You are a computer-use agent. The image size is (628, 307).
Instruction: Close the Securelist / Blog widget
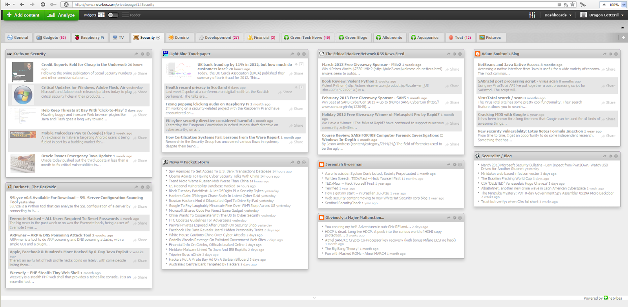pos(616,156)
